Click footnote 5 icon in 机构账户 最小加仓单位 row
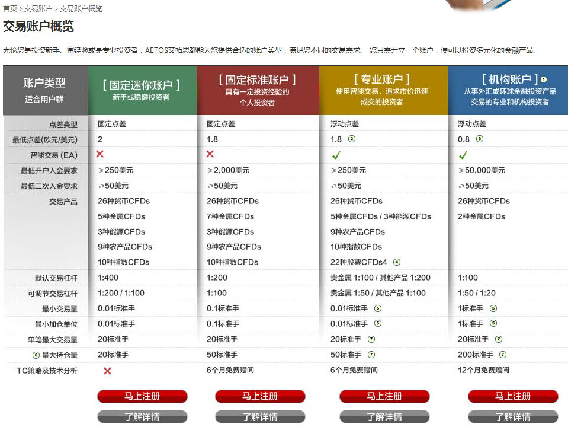Screen dimensions: 568x430 [x=493, y=323]
